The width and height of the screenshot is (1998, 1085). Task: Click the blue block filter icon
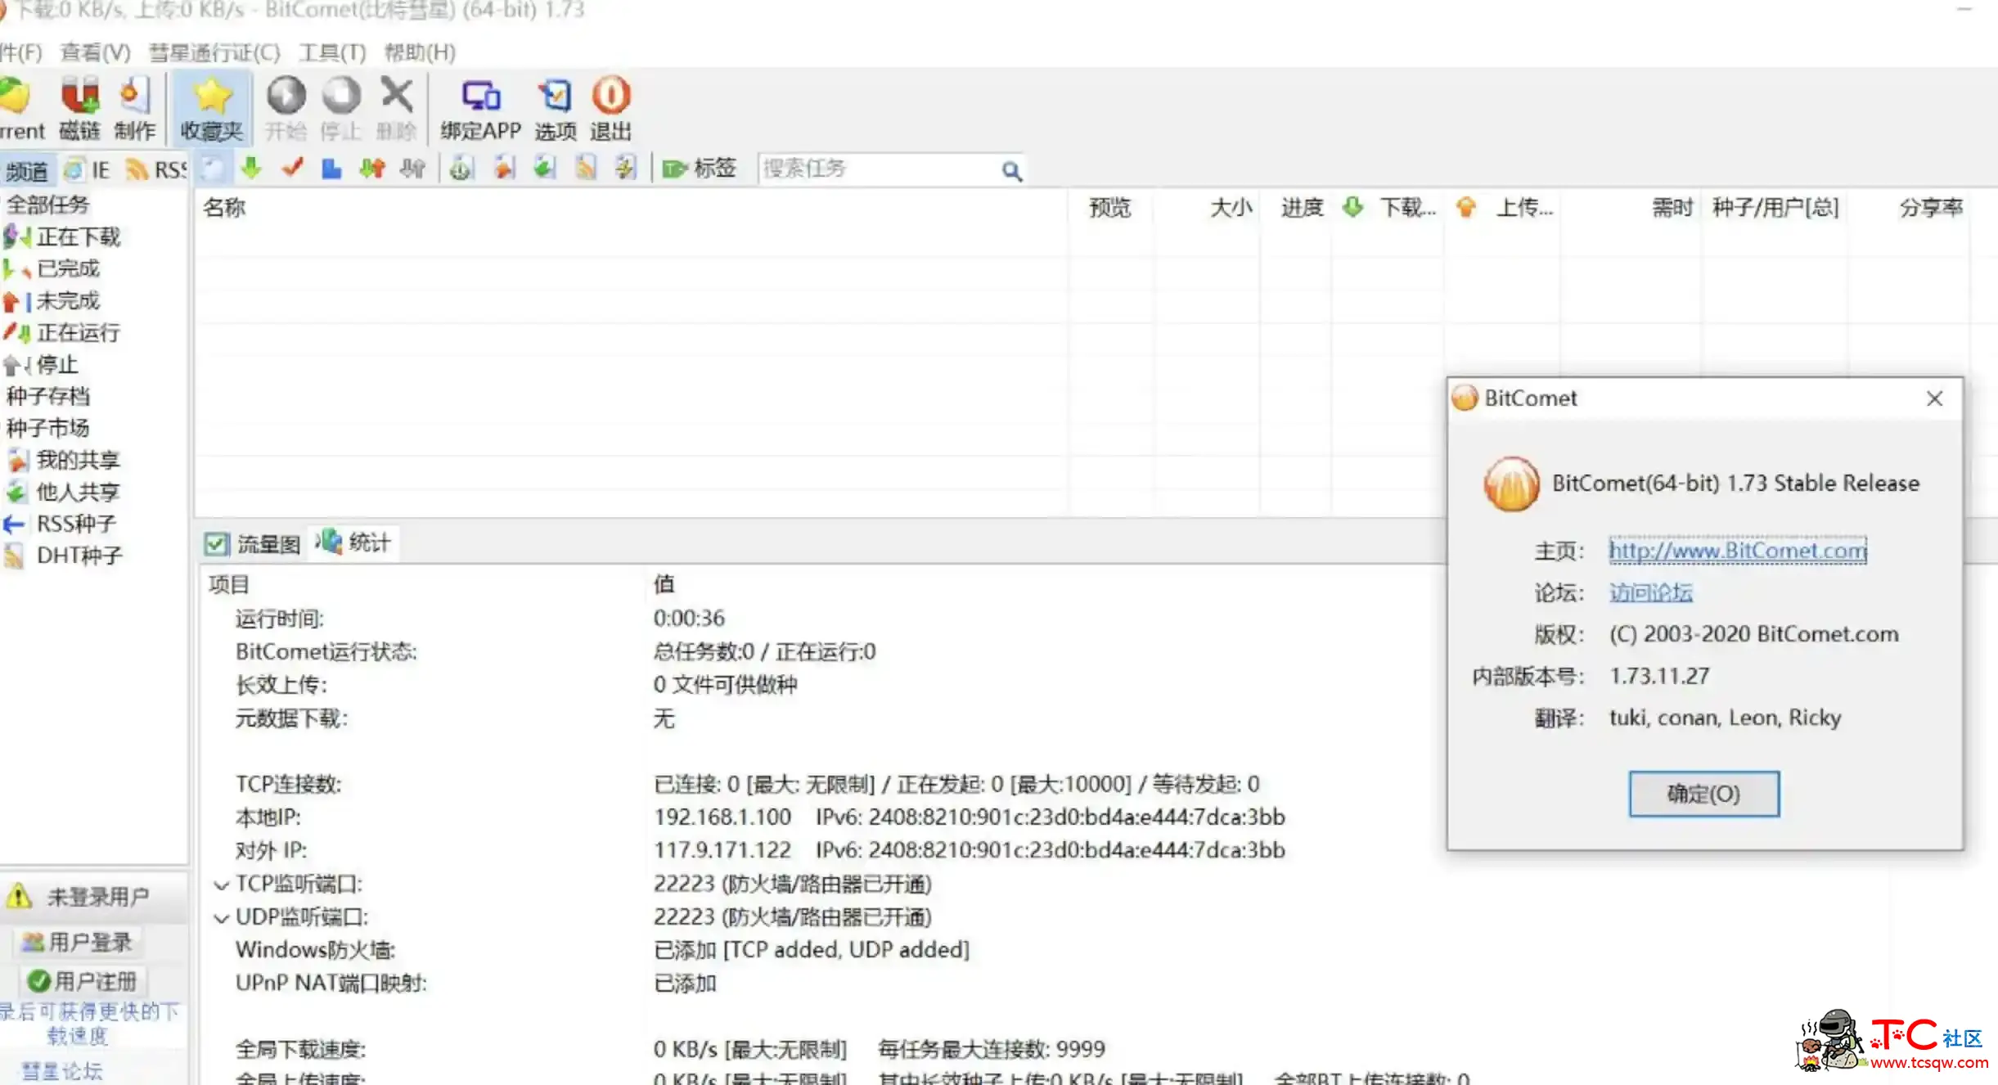point(331,168)
